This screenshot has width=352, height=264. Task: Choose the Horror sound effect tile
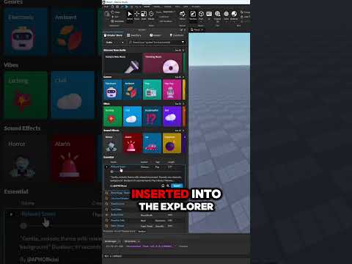point(113,143)
